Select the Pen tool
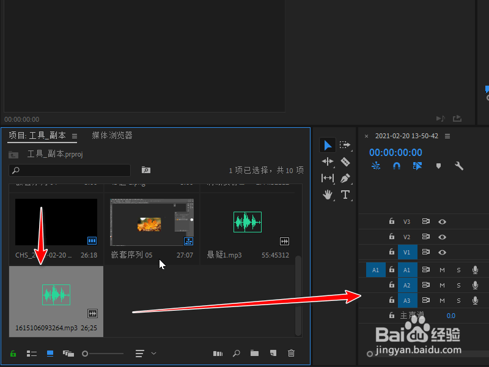Viewport: 489px width, 367px height. point(345,178)
